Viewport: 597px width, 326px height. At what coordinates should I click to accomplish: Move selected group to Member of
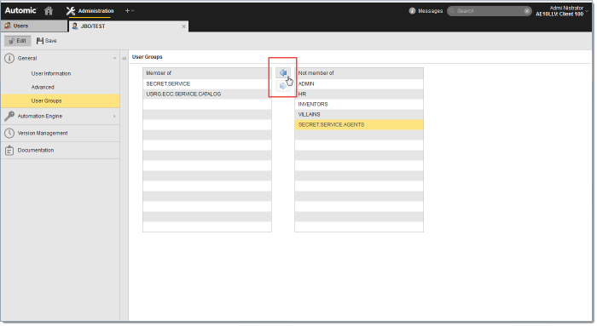(282, 73)
